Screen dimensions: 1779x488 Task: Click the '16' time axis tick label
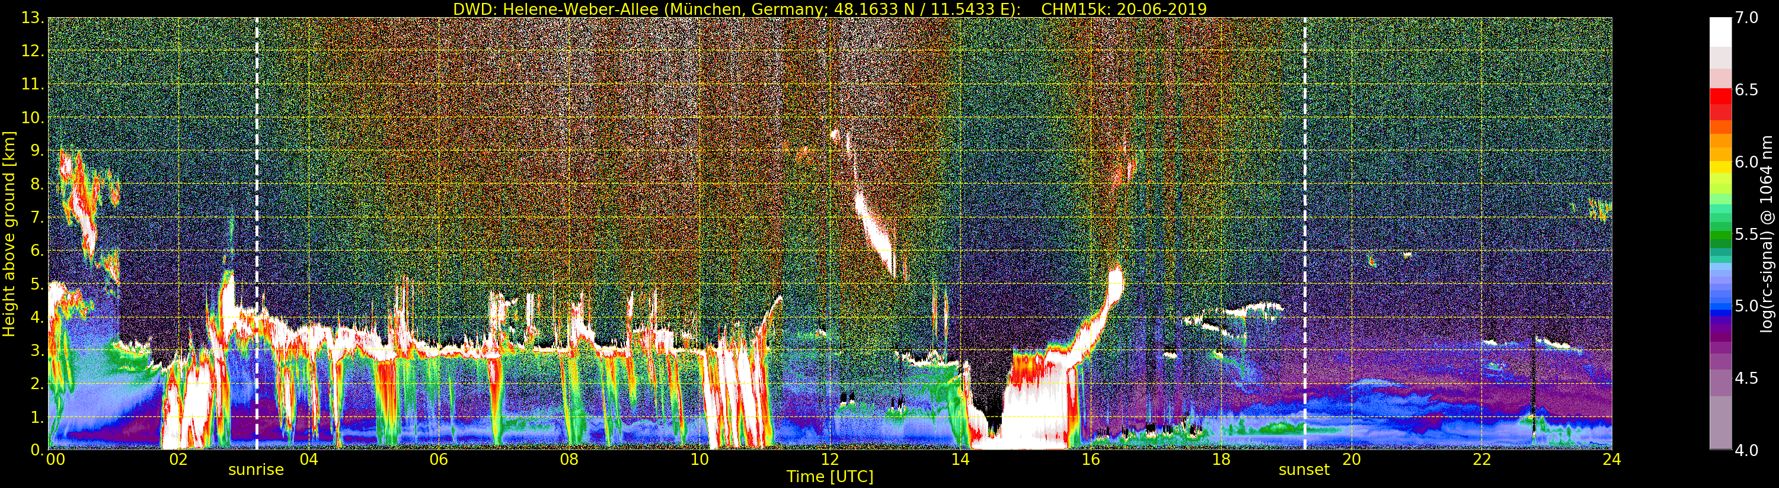pos(1091,460)
